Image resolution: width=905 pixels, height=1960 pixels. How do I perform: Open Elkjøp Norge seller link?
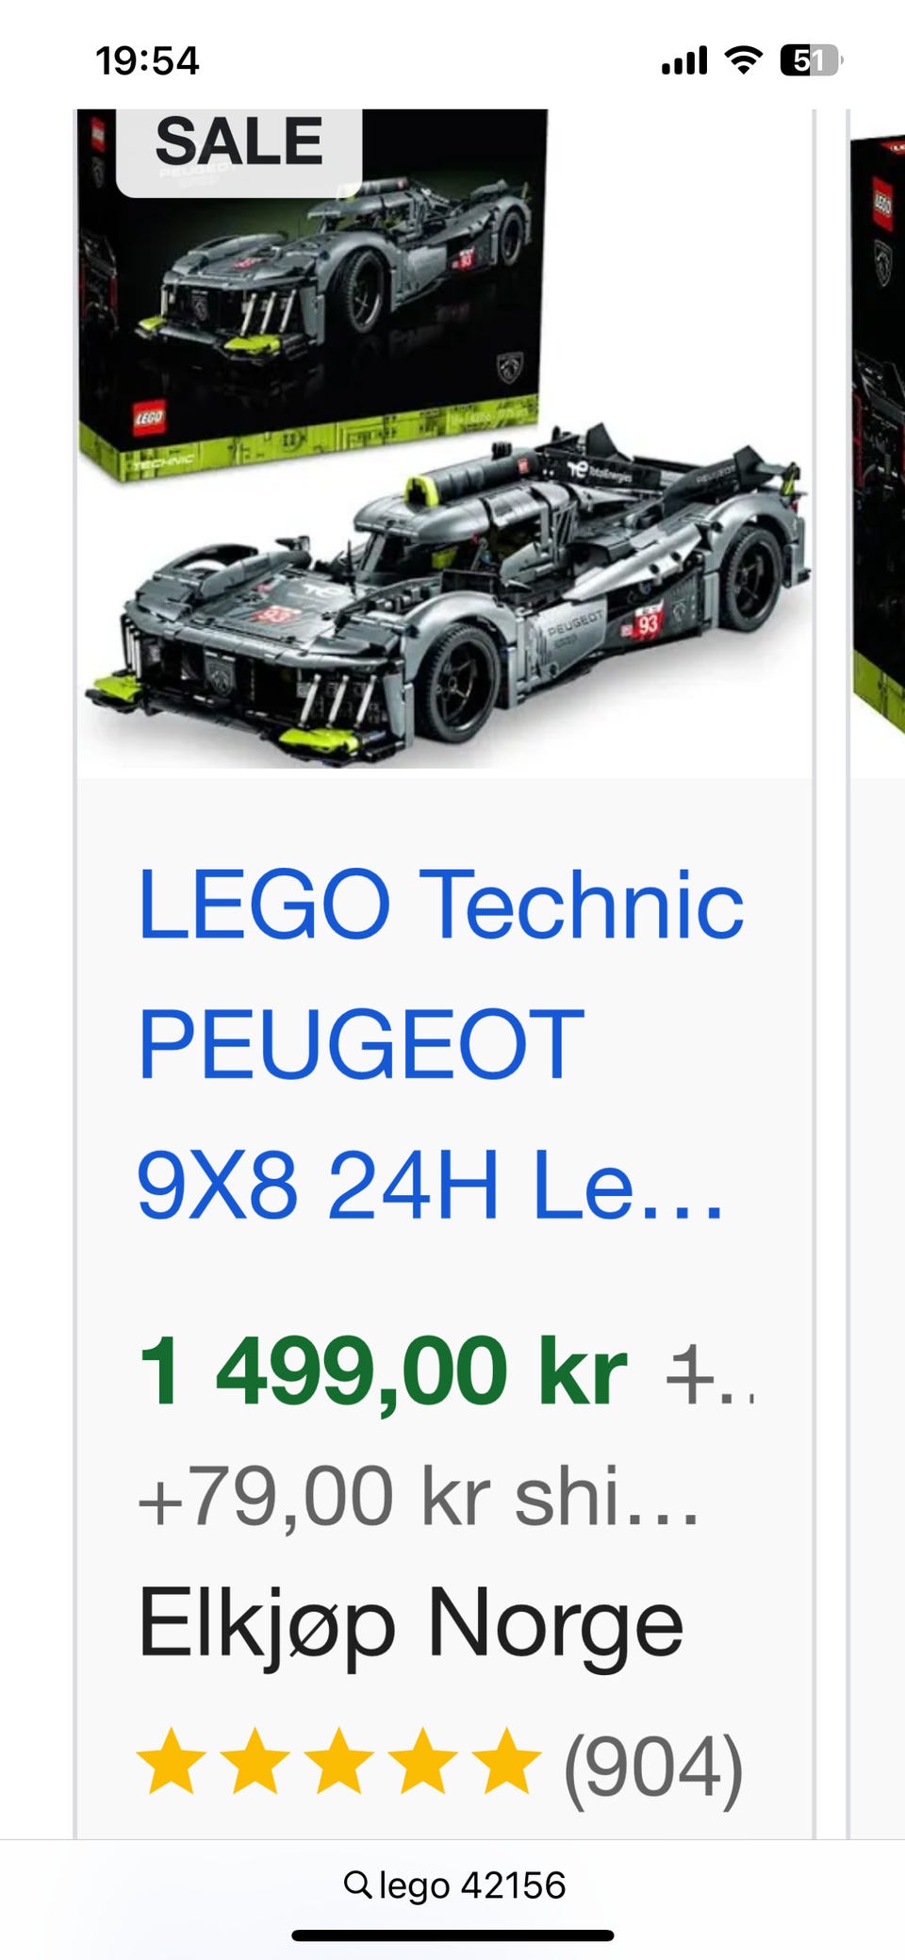410,1624
